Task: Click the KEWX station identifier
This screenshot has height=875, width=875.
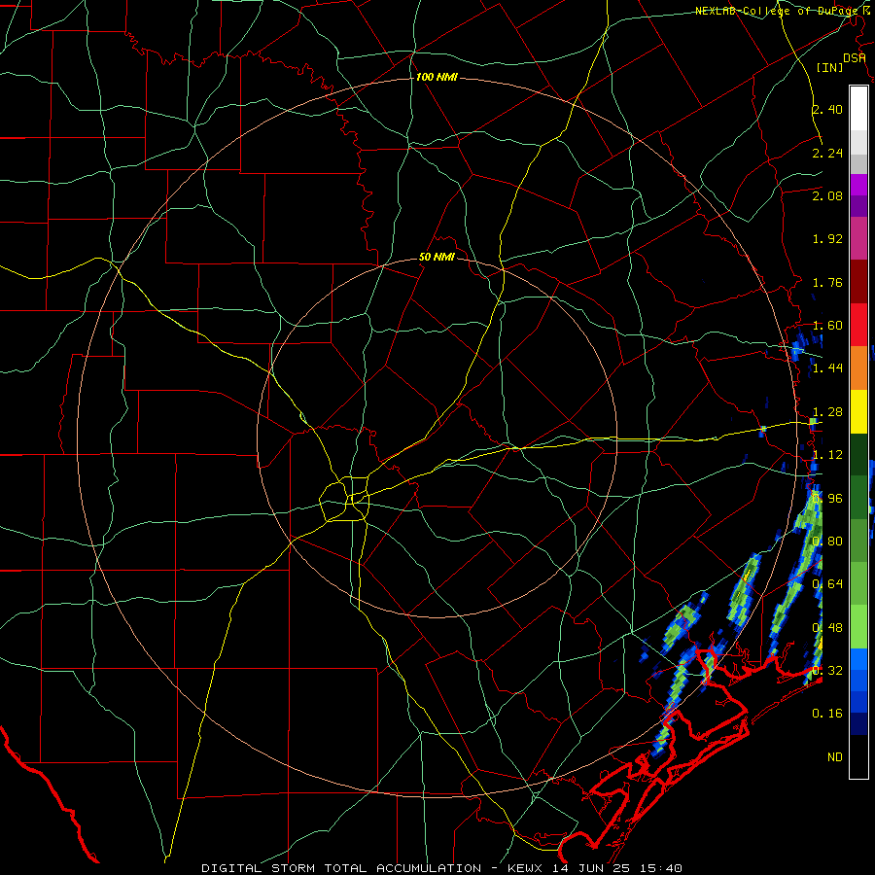Action: (527, 868)
